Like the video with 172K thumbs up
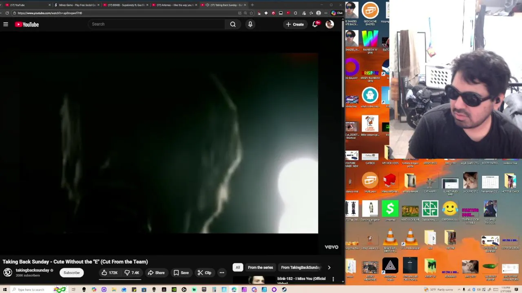The width and height of the screenshot is (522, 293). click(x=109, y=273)
